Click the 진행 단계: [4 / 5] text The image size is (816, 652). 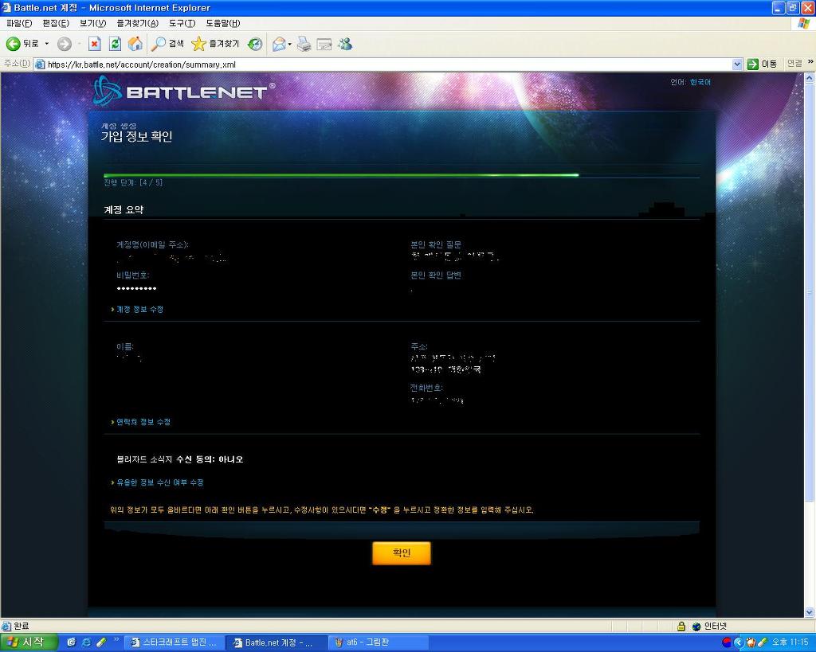click(133, 182)
